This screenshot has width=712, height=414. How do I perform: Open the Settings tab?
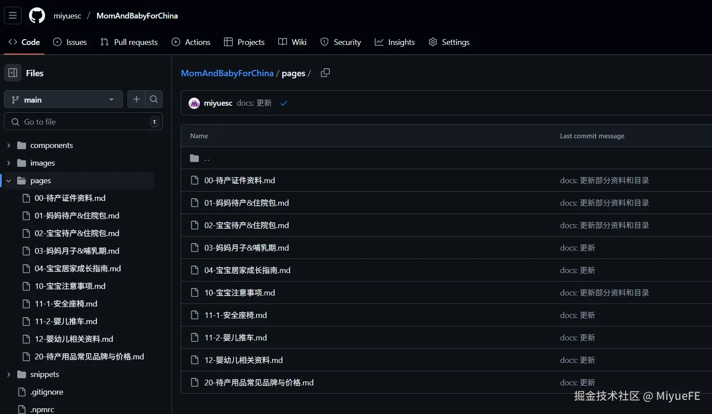pos(449,42)
